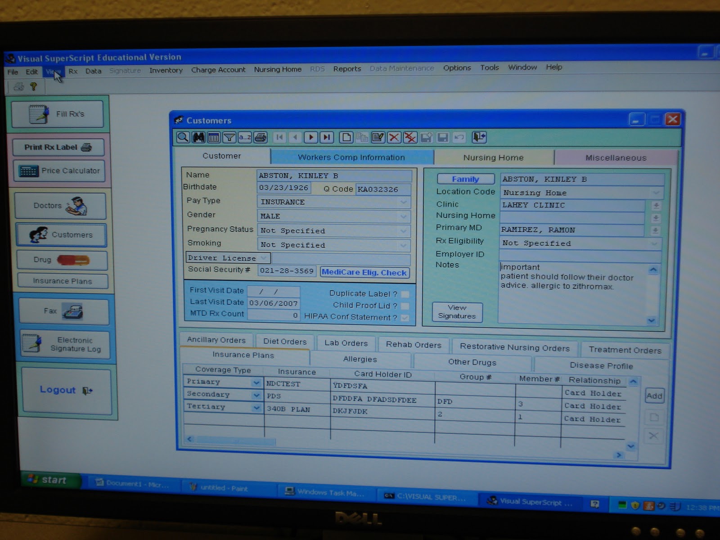The height and width of the screenshot is (540, 720).
Task: Click the Birthdate field
Action: [x=283, y=188]
